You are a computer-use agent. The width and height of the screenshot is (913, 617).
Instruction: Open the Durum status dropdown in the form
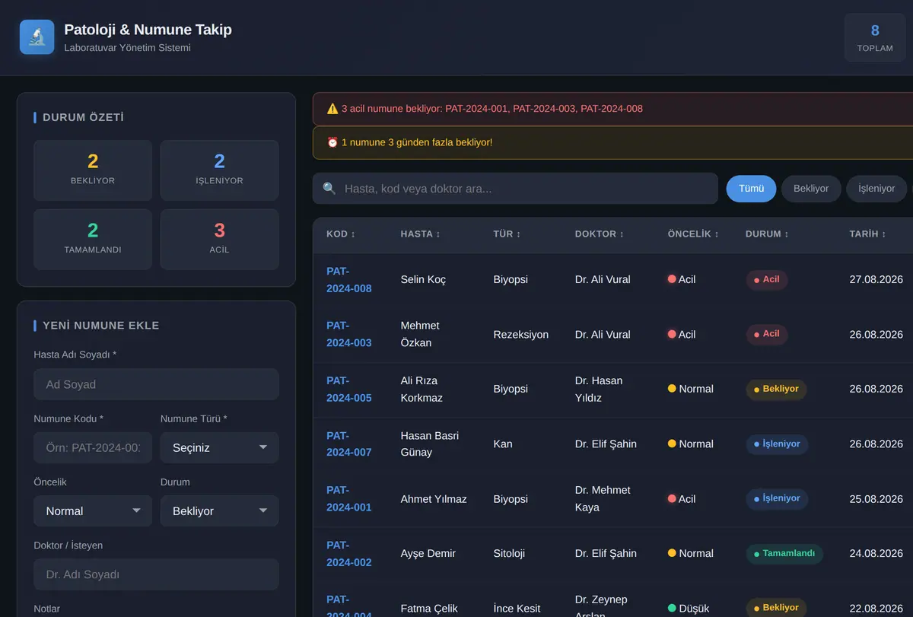[219, 511]
